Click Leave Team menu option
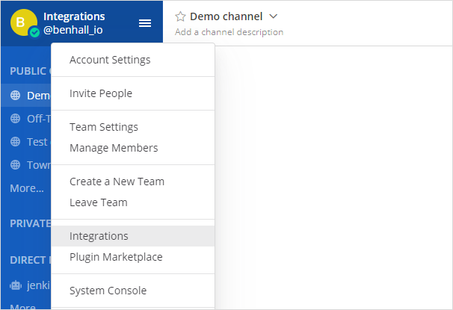Image resolution: width=453 pixels, height=310 pixels. pos(133,202)
